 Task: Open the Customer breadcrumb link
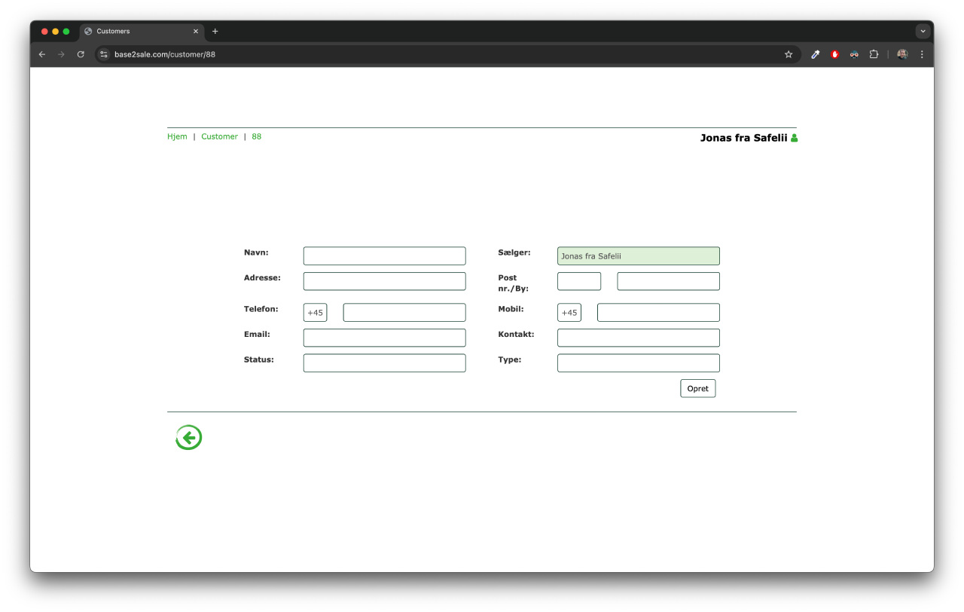coord(219,136)
